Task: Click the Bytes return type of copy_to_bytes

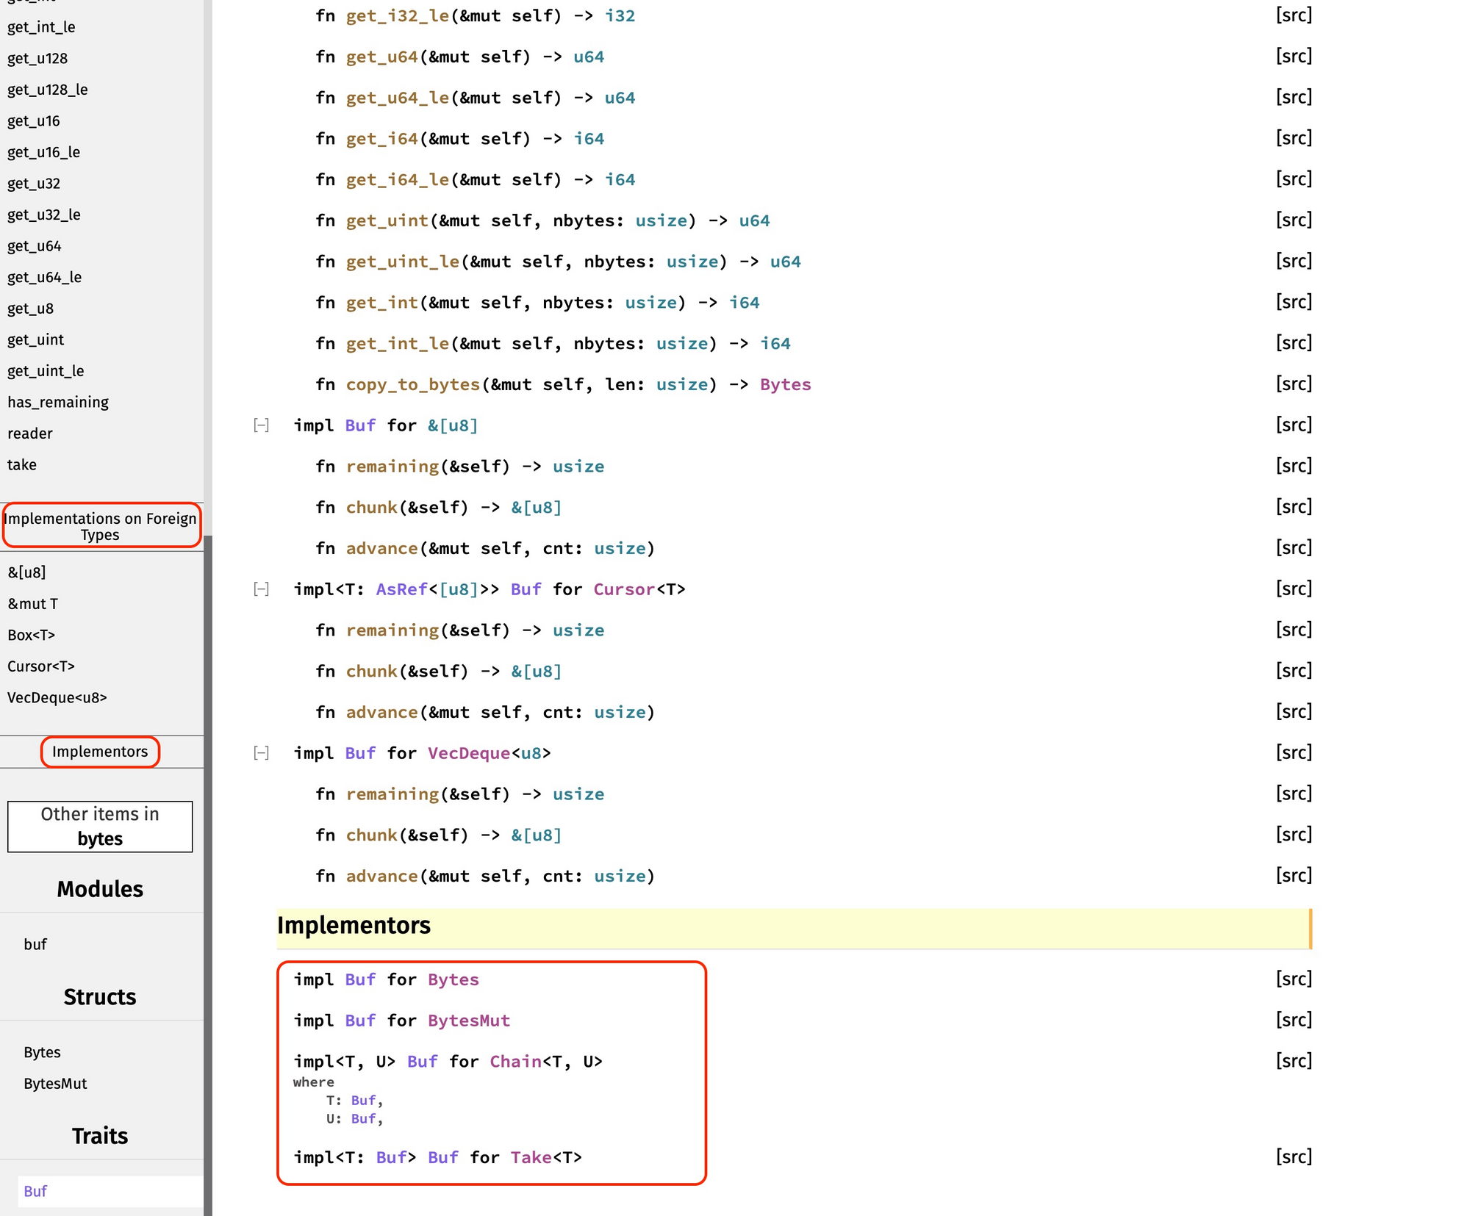Action: pos(785,385)
